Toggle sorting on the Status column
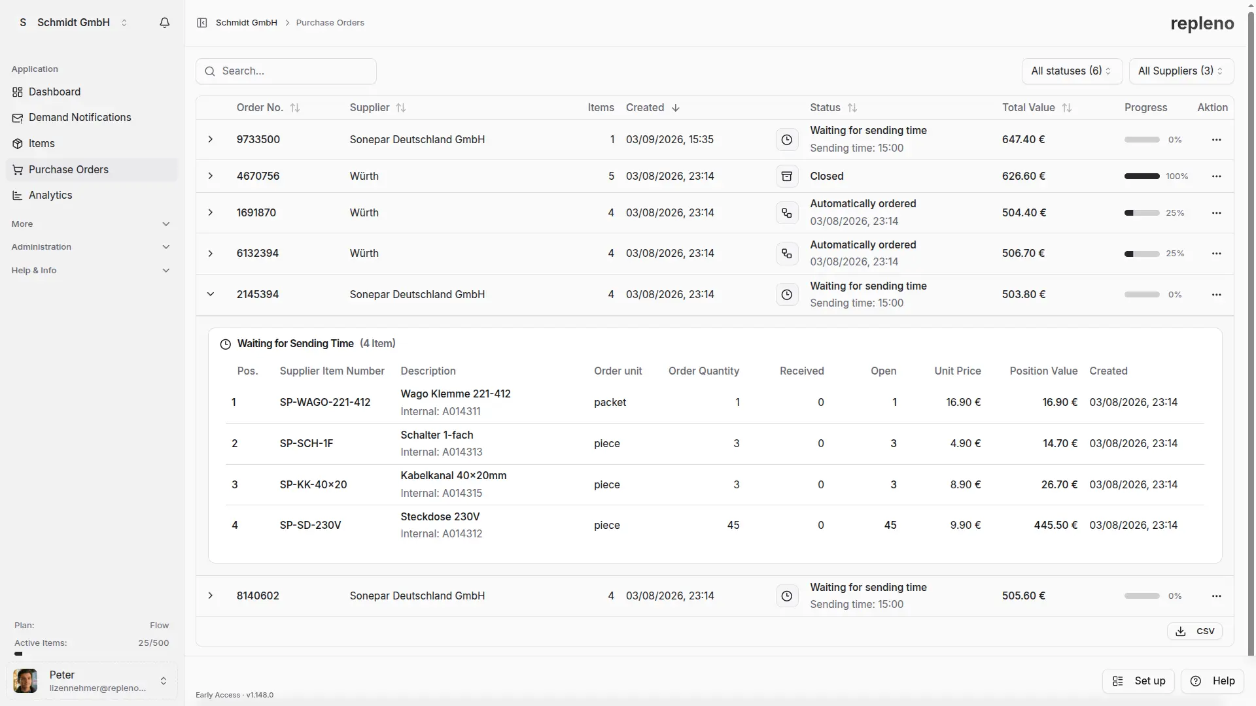Screen dimensions: 1256x706 [x=852, y=108]
